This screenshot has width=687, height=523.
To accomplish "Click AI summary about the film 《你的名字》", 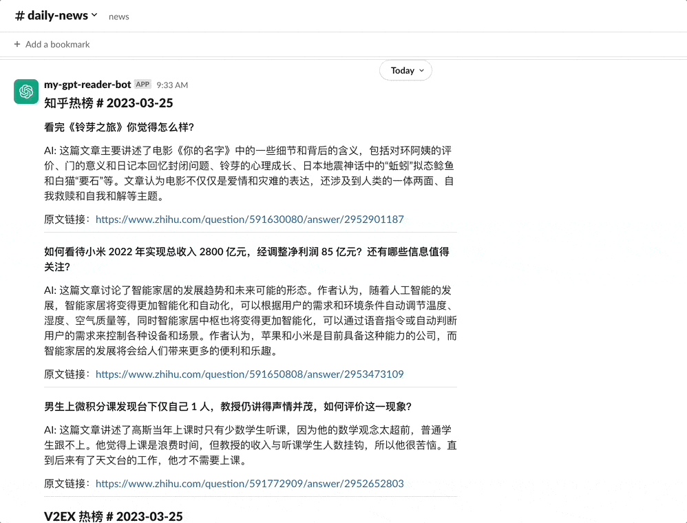I will tap(249, 173).
